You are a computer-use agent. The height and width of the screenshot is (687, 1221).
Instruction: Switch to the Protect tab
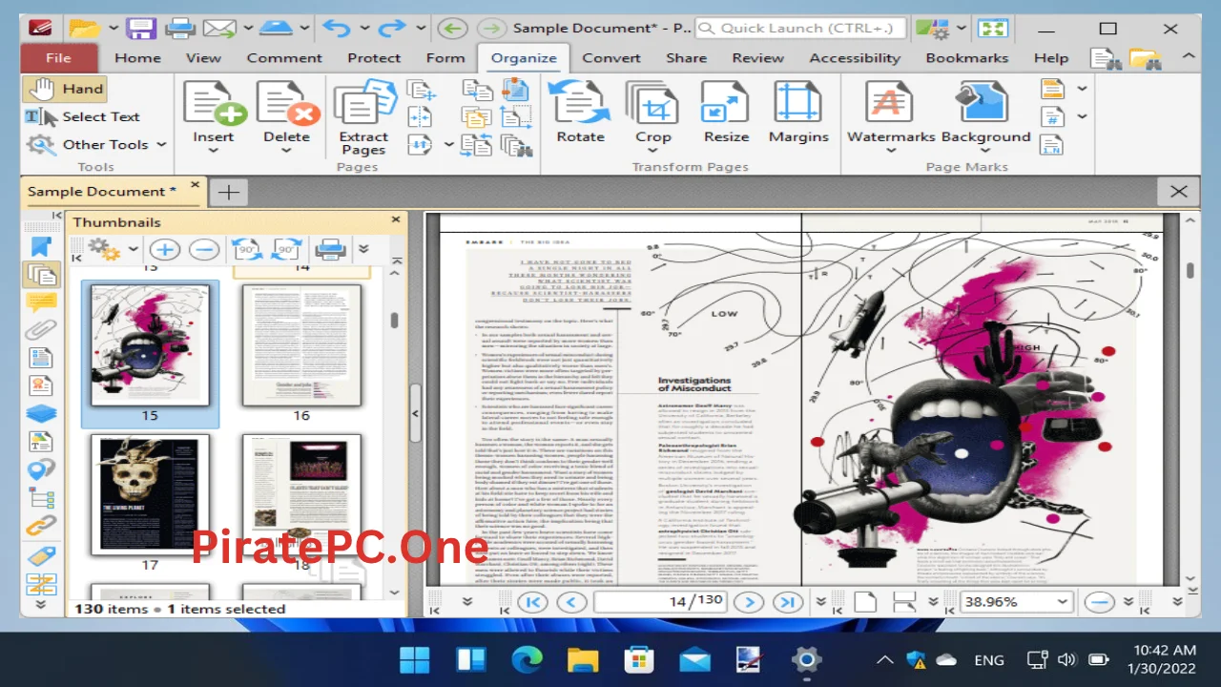(374, 58)
